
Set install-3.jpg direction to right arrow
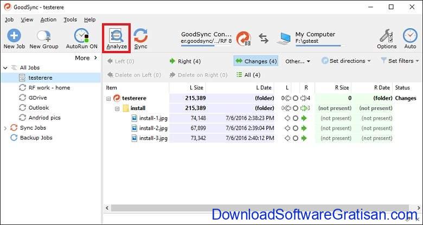pyautogui.click(x=304, y=138)
